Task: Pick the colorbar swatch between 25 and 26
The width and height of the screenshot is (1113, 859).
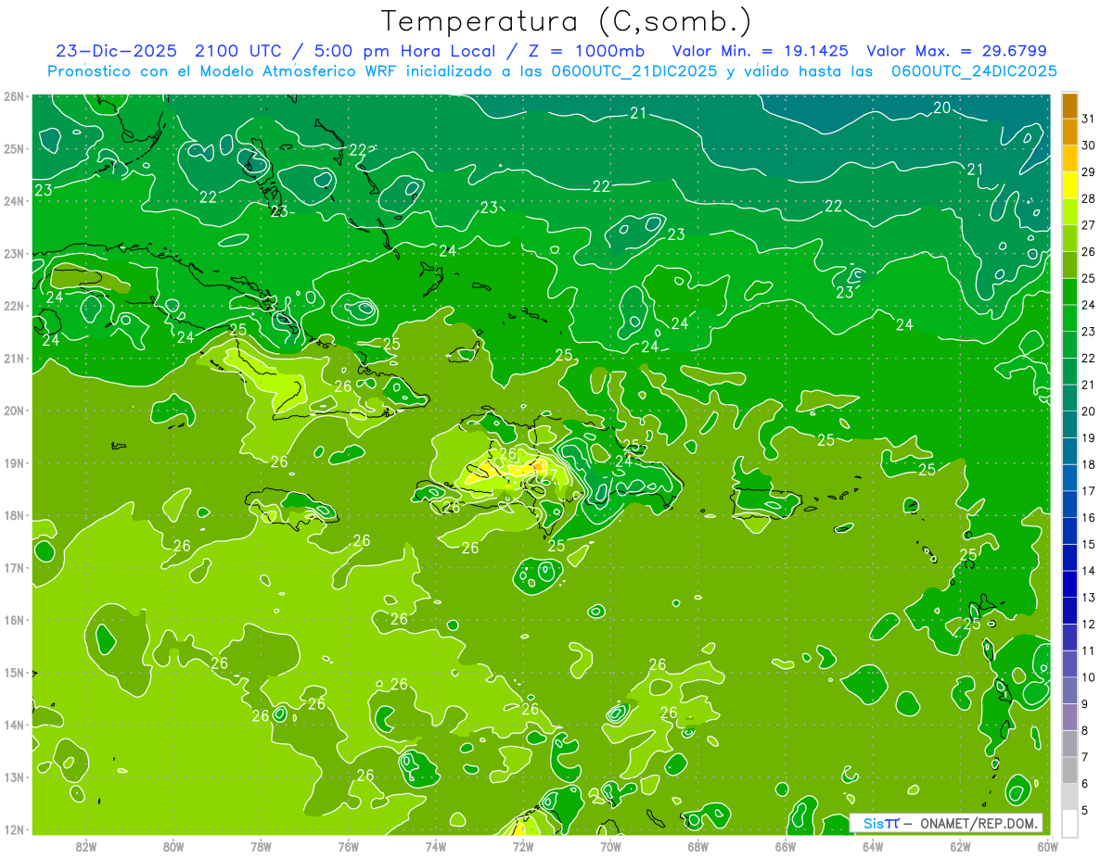Action: [1070, 265]
